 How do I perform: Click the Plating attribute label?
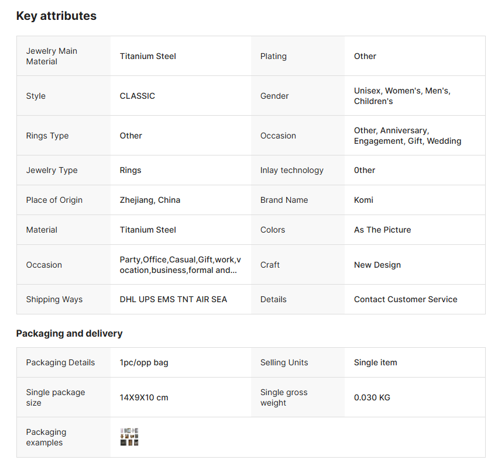pyautogui.click(x=273, y=56)
